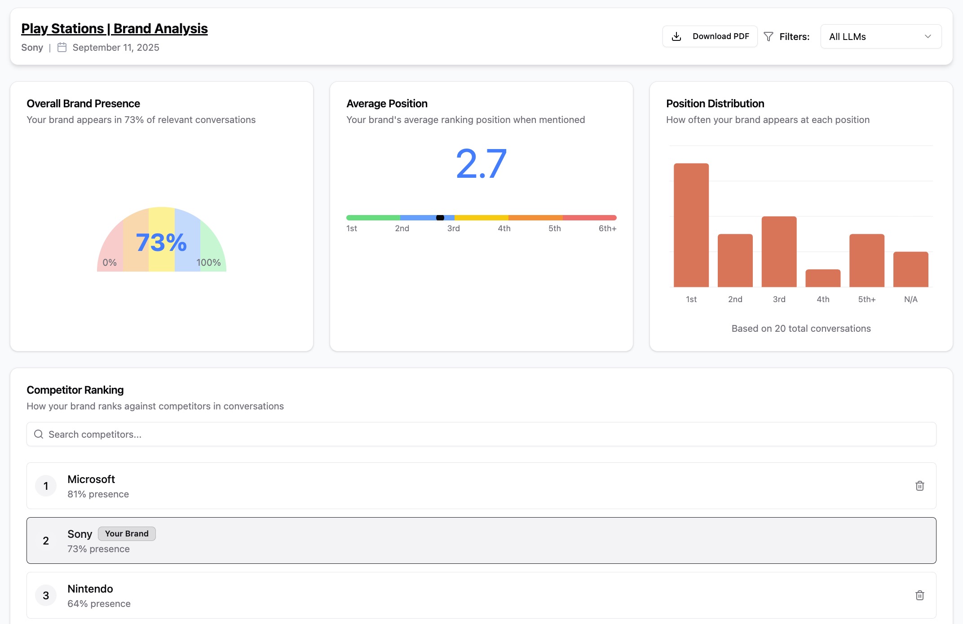Click the download icon next to Download PDF
963x624 pixels.
[676, 36]
